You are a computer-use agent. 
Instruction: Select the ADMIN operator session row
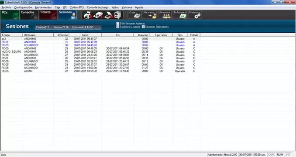(100, 71)
